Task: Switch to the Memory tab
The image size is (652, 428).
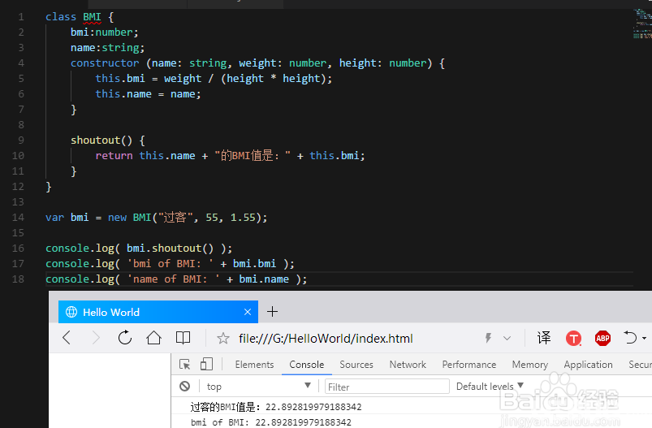Action: tap(529, 365)
